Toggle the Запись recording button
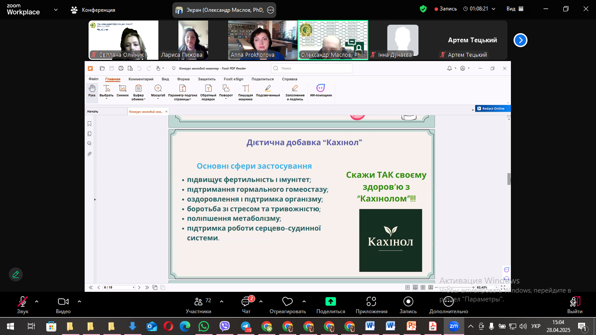The image size is (596, 335). point(408,305)
